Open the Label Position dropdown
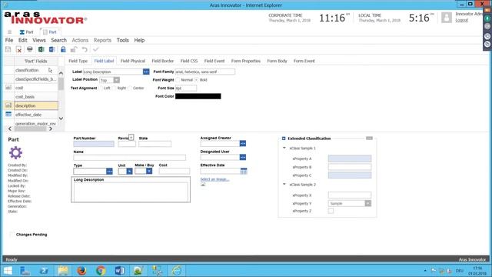This screenshot has height=277, width=492. (x=116, y=80)
